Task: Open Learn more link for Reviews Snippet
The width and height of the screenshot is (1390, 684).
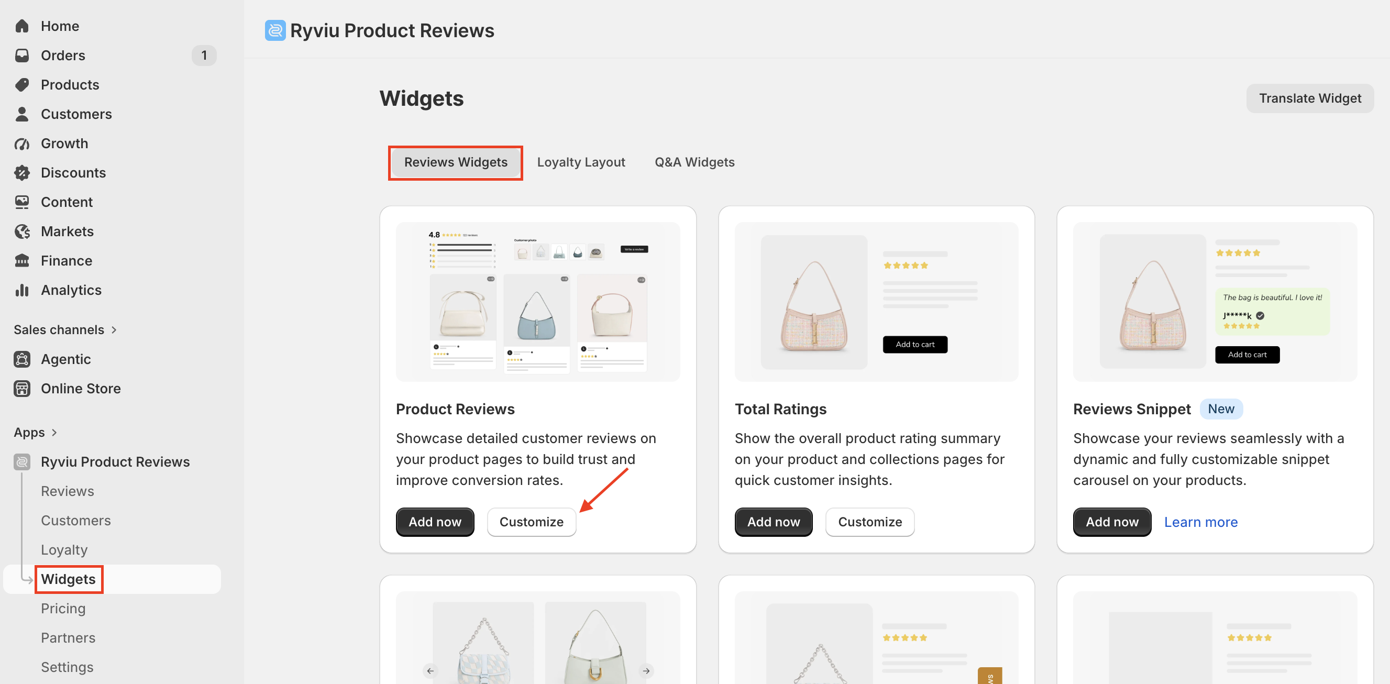Action: pos(1200,522)
